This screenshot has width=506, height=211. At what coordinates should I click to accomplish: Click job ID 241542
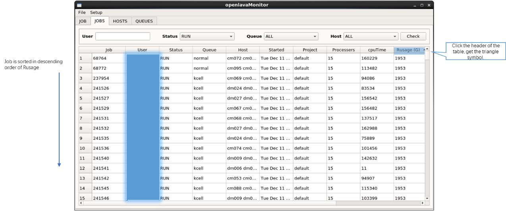tap(109, 178)
